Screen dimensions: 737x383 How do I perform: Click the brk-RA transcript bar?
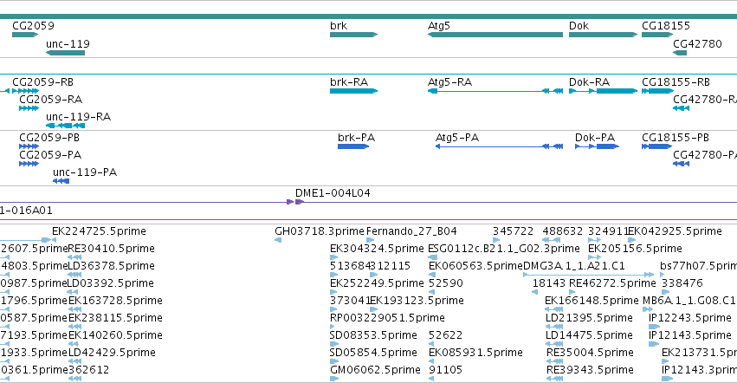(x=353, y=91)
